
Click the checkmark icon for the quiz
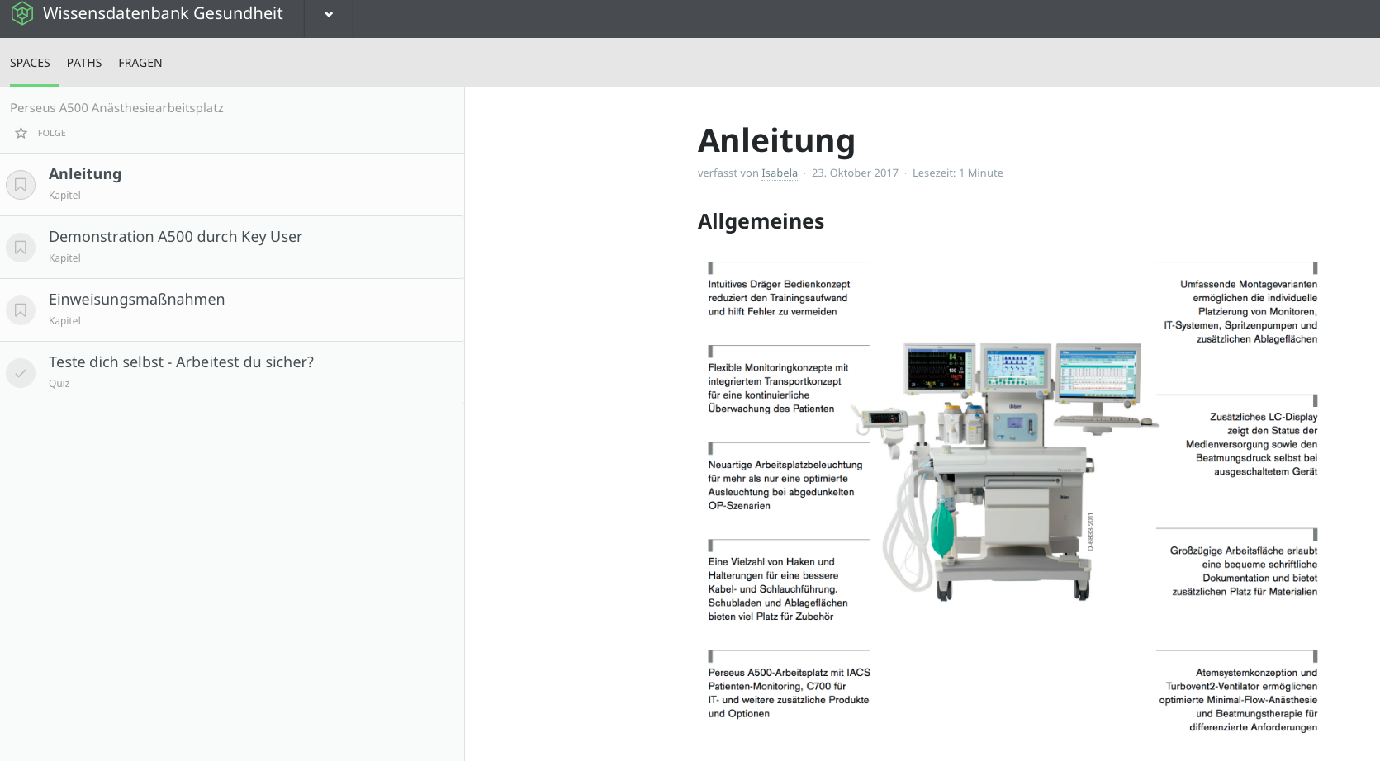coord(21,373)
